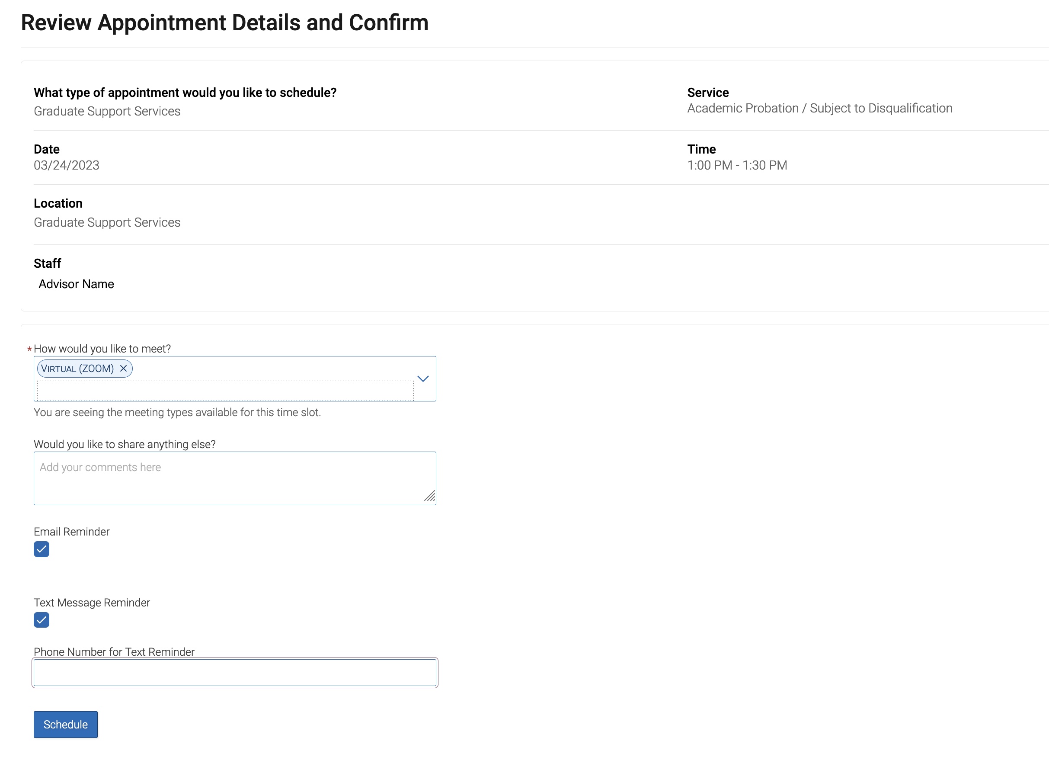Click the Text Message Reminder label
Viewport: 1049px width, 757px height.
click(92, 603)
